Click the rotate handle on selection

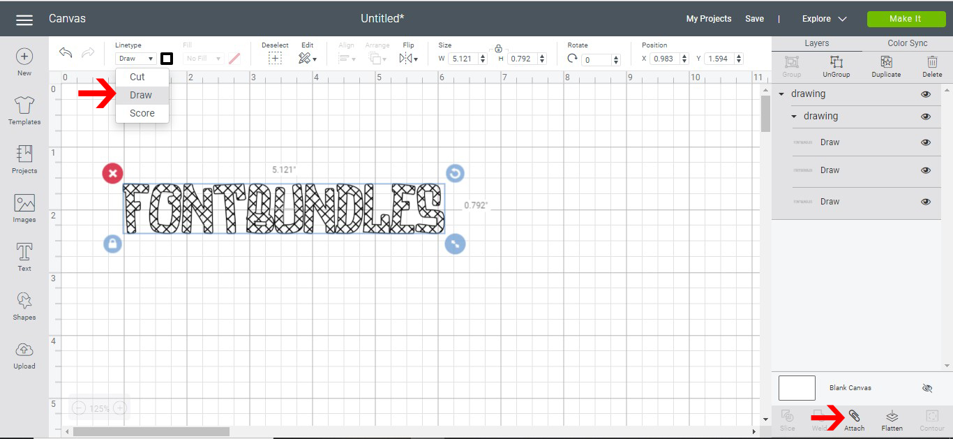click(455, 173)
